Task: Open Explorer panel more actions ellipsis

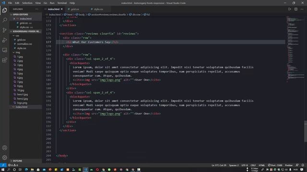Action: click(37, 9)
